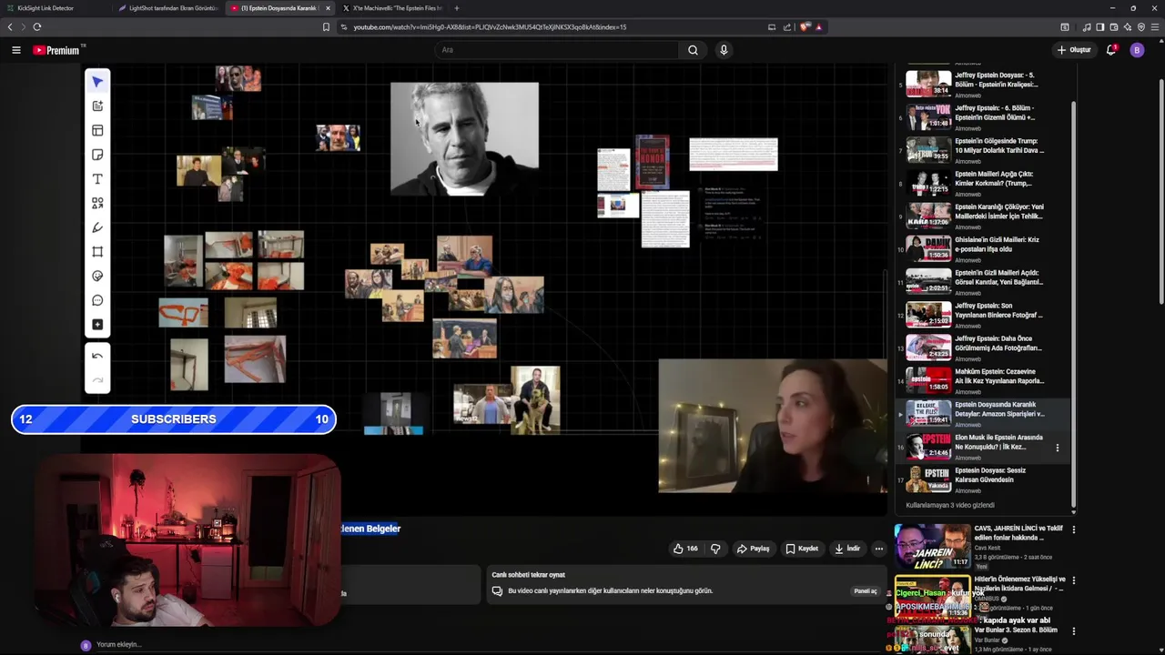
Task: Dislike the video with thumbs down
Action: pos(715,549)
